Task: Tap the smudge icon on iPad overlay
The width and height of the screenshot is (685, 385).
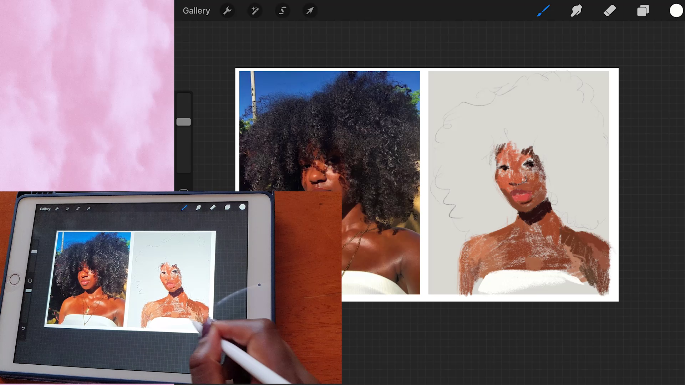Action: click(198, 207)
